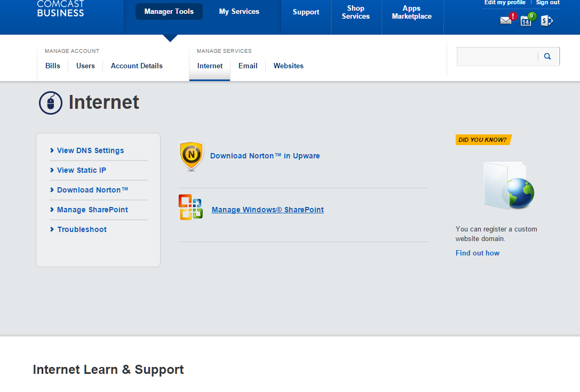Select the Websites tab
The height and width of the screenshot is (392, 580).
288,66
